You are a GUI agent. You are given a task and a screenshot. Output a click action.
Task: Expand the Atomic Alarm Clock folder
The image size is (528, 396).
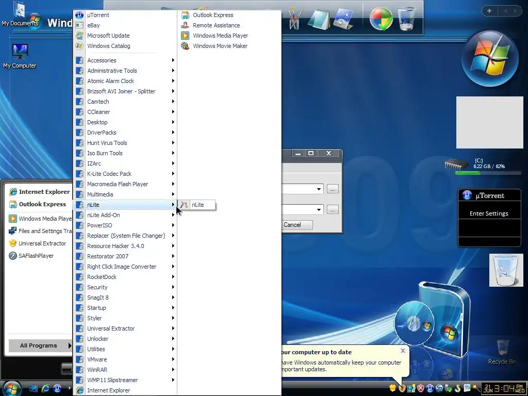coord(125,81)
